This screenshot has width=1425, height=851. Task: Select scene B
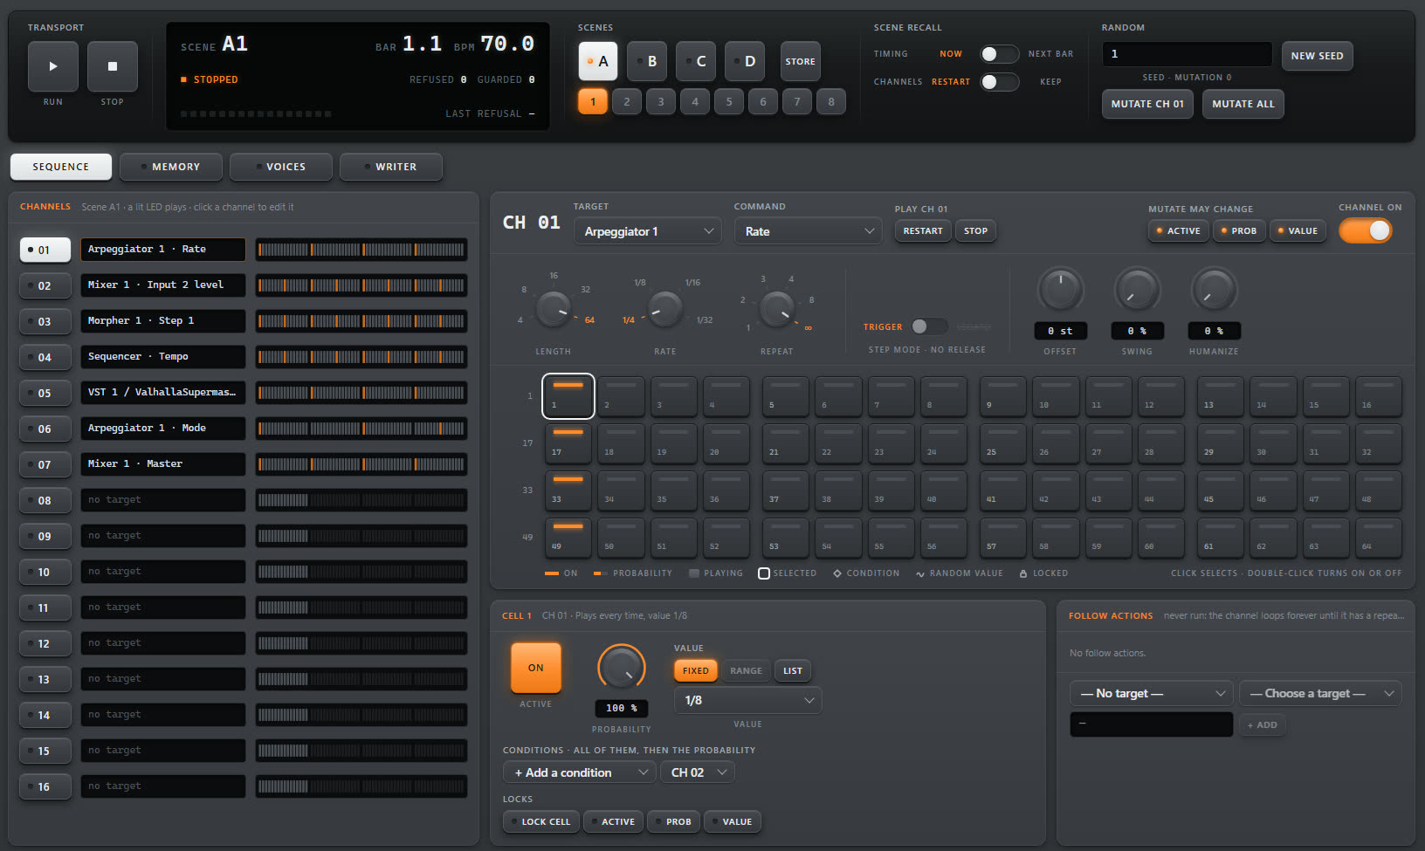(647, 61)
